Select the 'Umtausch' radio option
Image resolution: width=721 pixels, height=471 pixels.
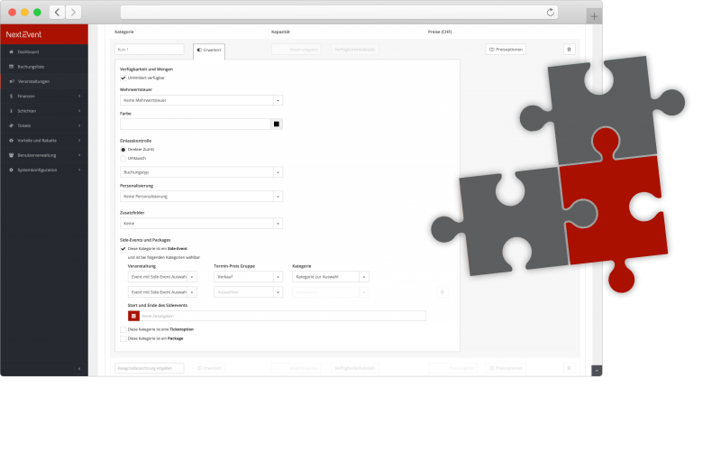[123, 158]
